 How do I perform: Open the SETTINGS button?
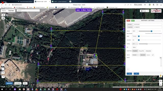coord(18,83)
